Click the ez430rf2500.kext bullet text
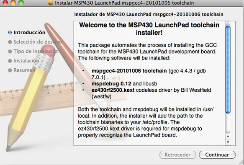 tap(151, 93)
